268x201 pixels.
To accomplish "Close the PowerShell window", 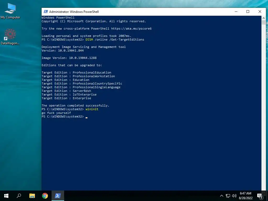I will (260, 12).
